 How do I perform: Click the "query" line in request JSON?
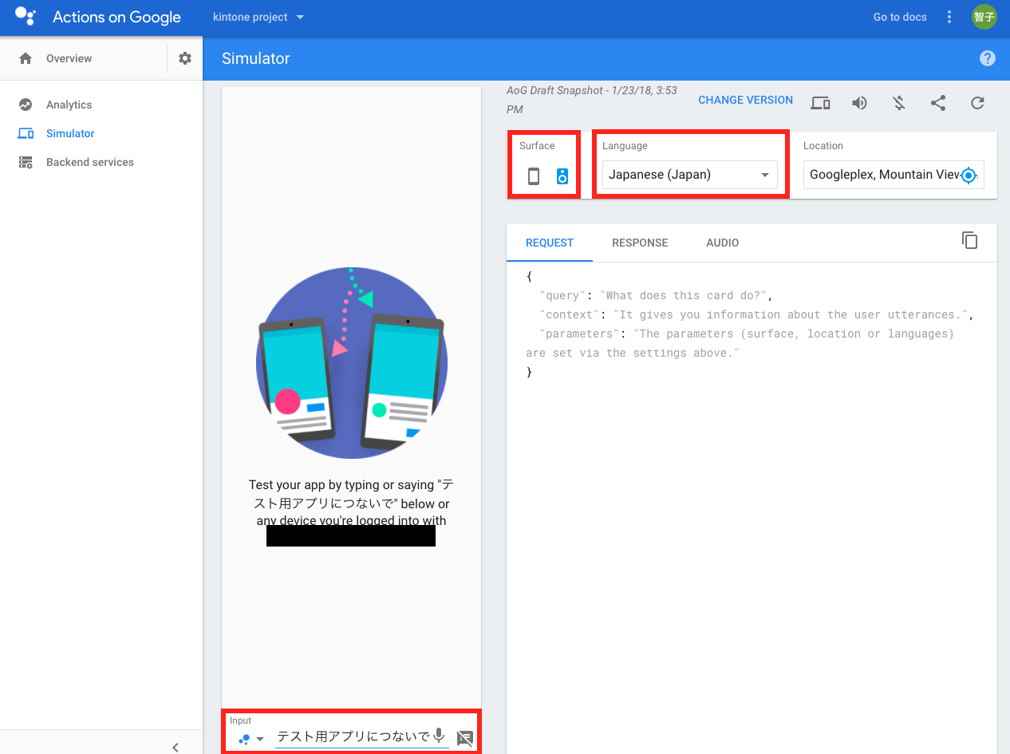(x=656, y=295)
